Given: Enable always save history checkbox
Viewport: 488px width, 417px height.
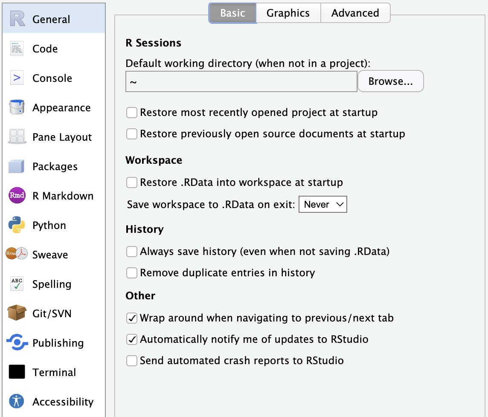Looking at the screenshot, I should [132, 252].
